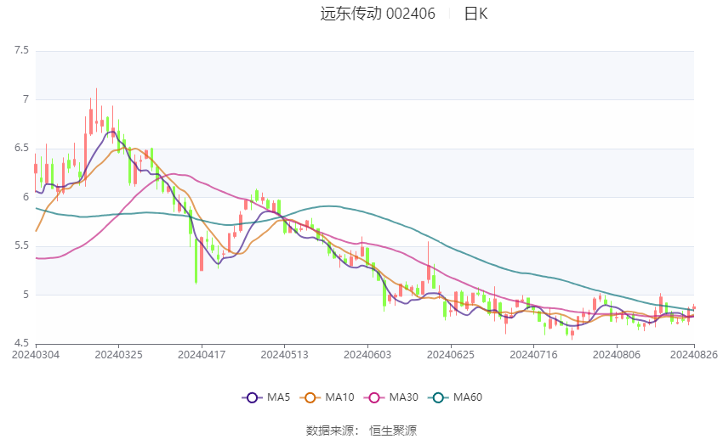Click the 4.5 price axis label
The height and width of the screenshot is (439, 723).
pyautogui.click(x=21, y=343)
